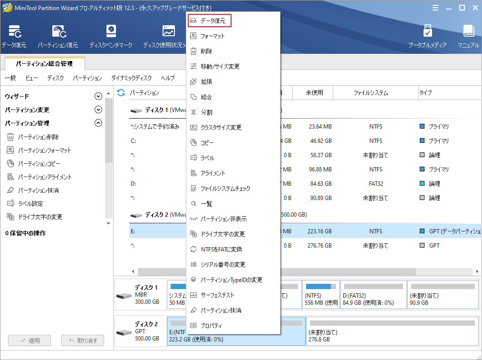Choose パーティションTypeIDの変更 in the context menu
Viewport: 482px width, 360px height.
233,280
